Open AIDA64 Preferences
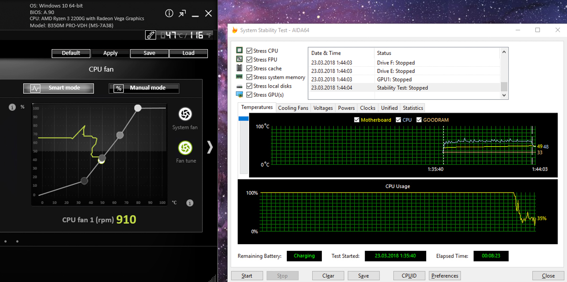567x282 pixels. click(x=445, y=275)
